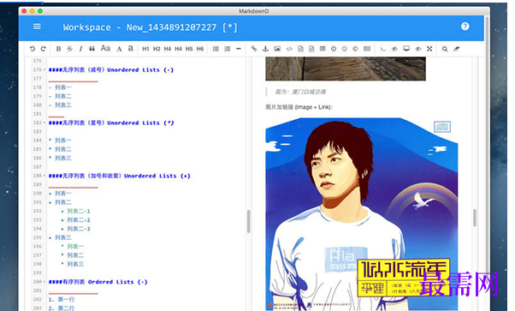Image resolution: width=515 pixels, height=311 pixels.
Task: Insert an image via the picture icon
Action: coord(277,49)
